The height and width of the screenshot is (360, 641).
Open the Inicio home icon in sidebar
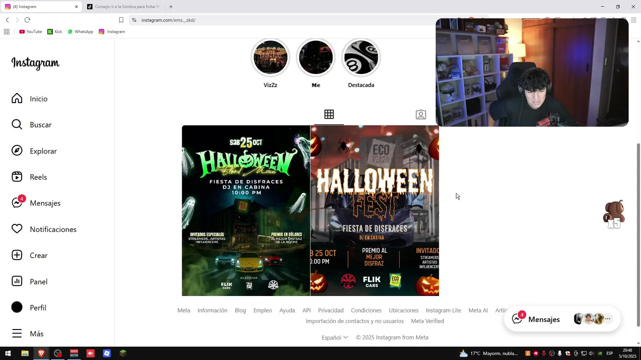click(17, 98)
